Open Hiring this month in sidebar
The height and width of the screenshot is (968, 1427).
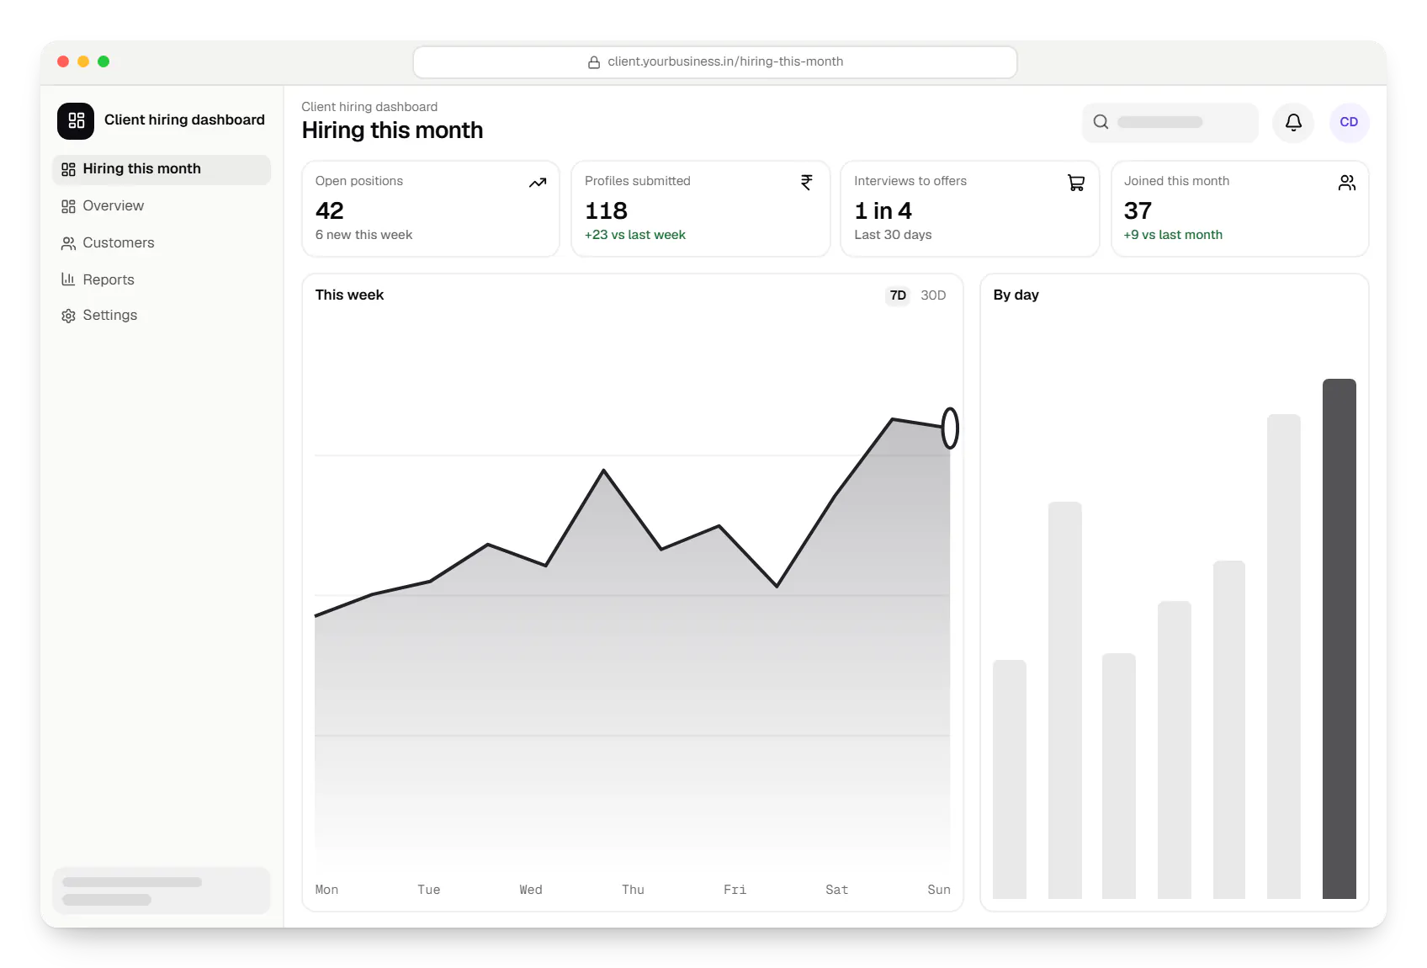click(x=162, y=169)
